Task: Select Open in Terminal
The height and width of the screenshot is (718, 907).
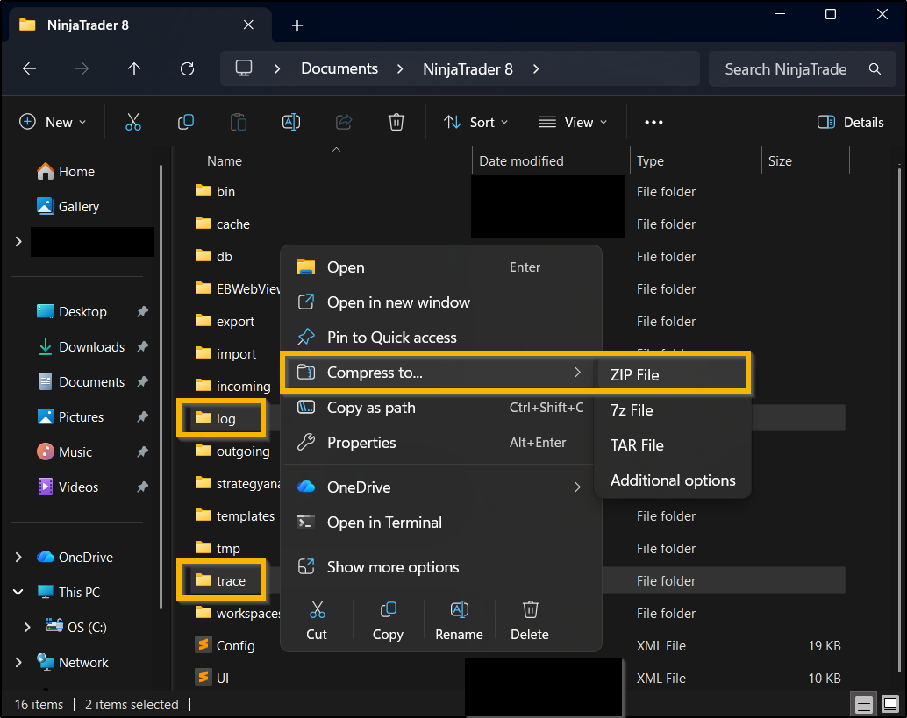Action: [x=440, y=522]
